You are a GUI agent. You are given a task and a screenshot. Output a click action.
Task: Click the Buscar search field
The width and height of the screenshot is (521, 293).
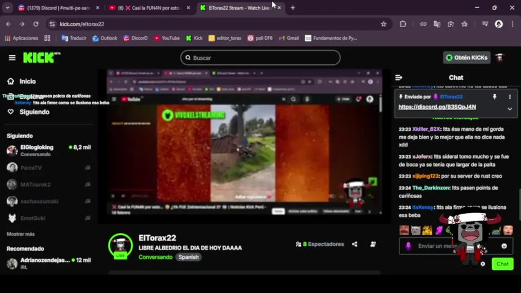tap(260, 58)
